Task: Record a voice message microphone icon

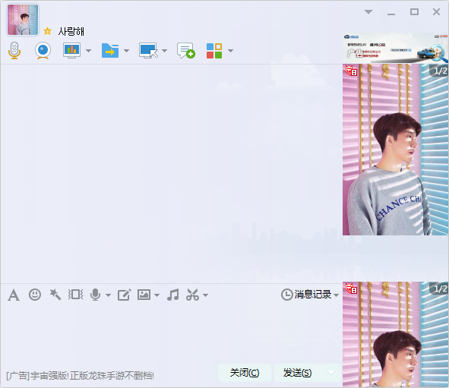Action: click(96, 295)
